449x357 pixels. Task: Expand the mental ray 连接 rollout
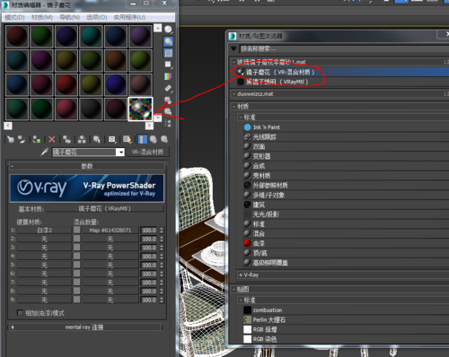pos(85,327)
